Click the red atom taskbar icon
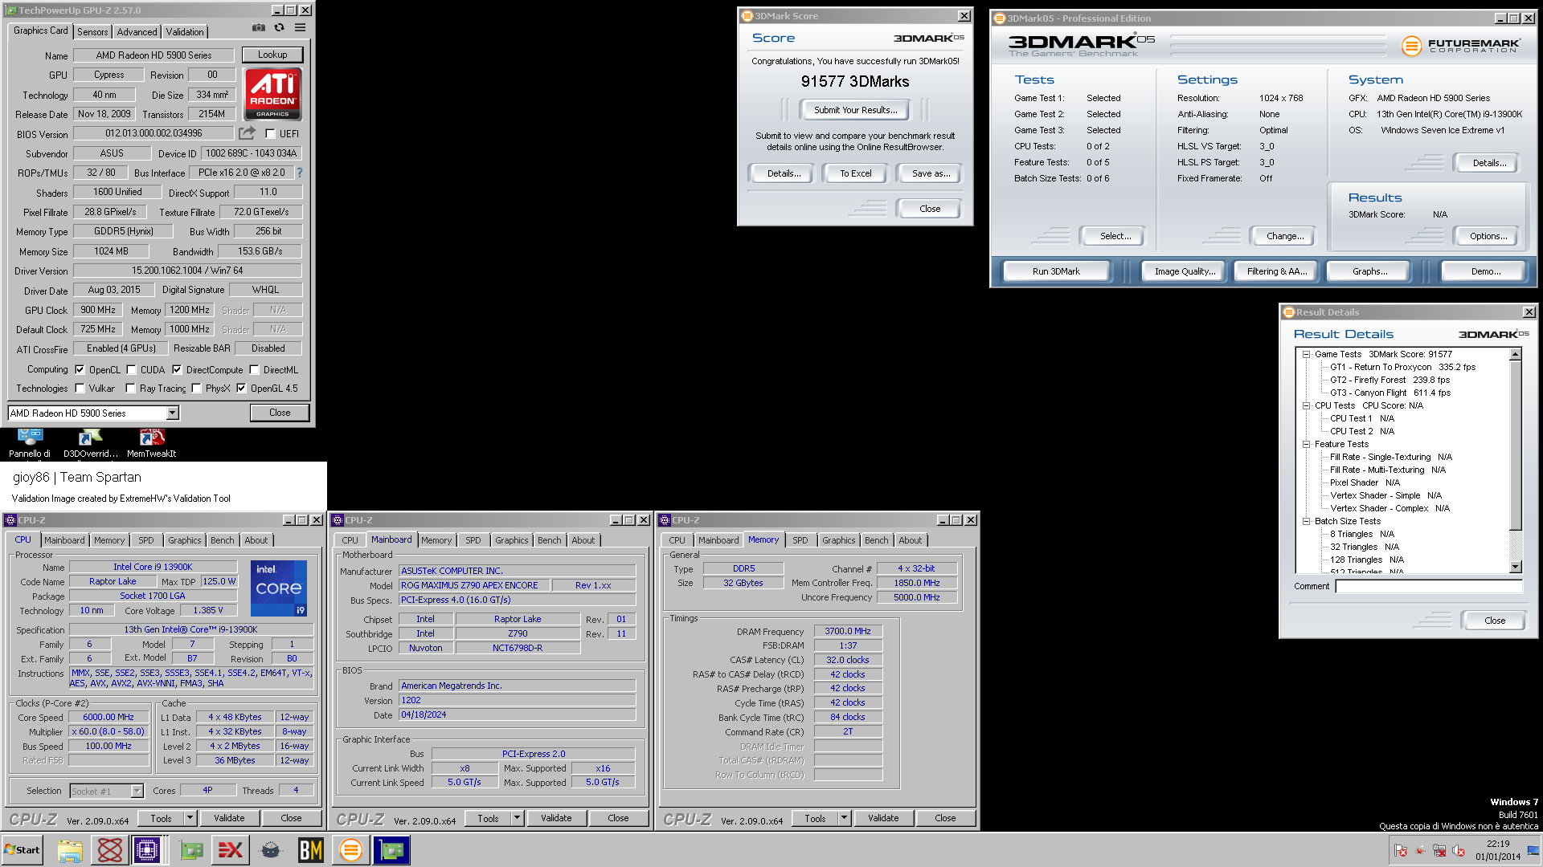This screenshot has width=1543, height=867. click(110, 850)
